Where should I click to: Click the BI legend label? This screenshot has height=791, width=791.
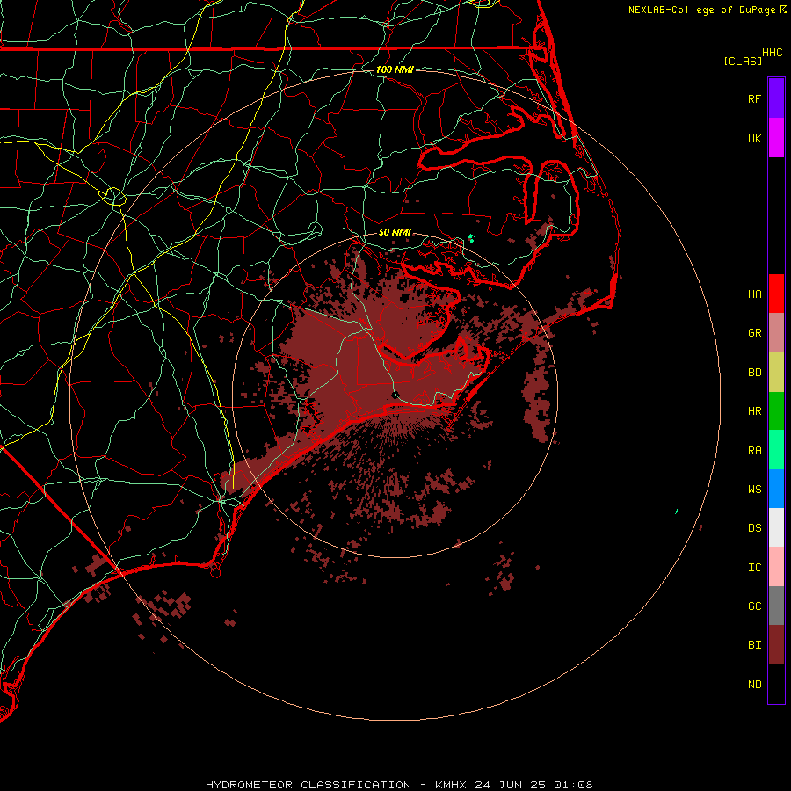(x=754, y=645)
